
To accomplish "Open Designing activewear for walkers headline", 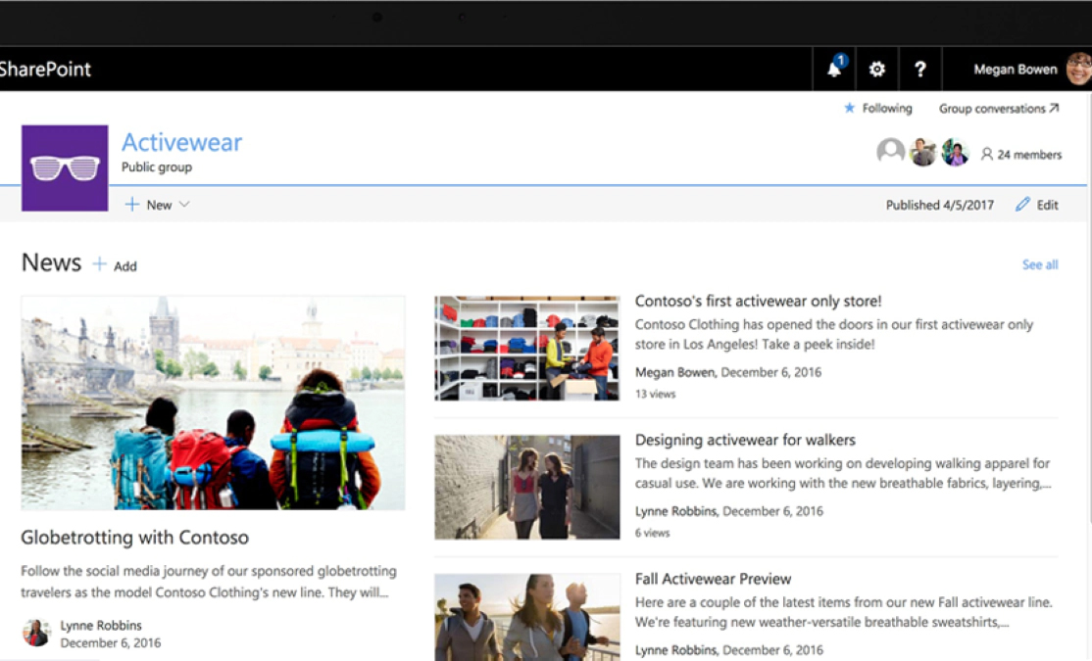I will coord(745,440).
